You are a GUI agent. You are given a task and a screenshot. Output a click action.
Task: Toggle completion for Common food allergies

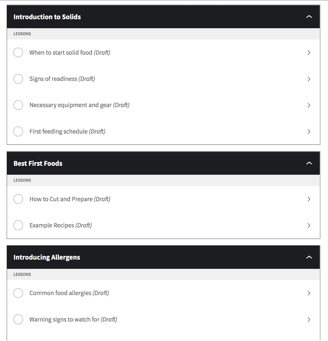point(18,293)
